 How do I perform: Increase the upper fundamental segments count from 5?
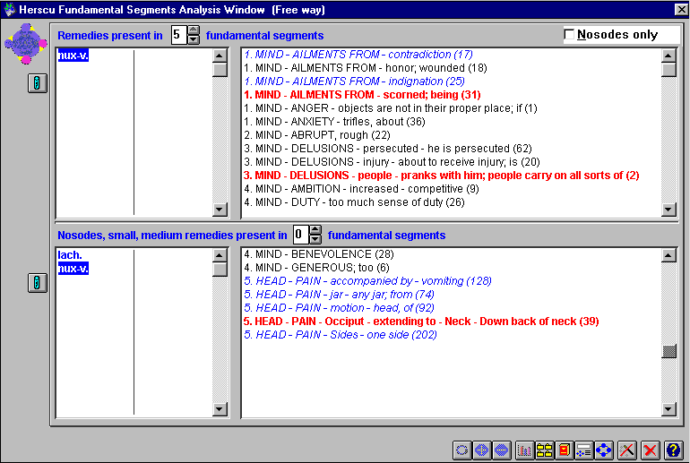[194, 30]
